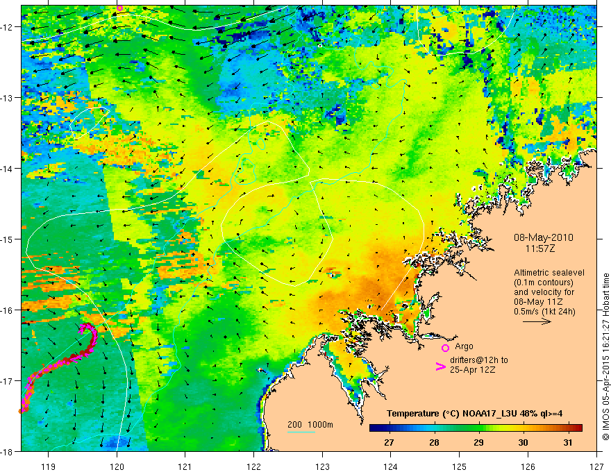Click the latitude axis label '-17'
Image resolution: width=611 pixels, height=472 pixels.
(x=7, y=381)
